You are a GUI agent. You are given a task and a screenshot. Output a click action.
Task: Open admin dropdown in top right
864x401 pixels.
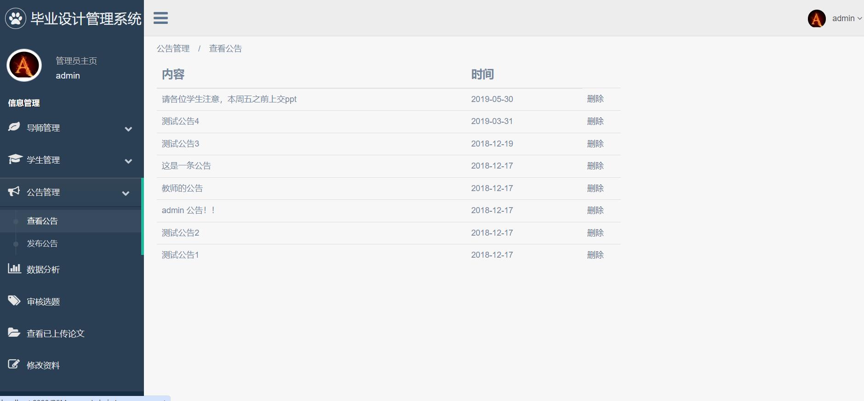pos(847,18)
